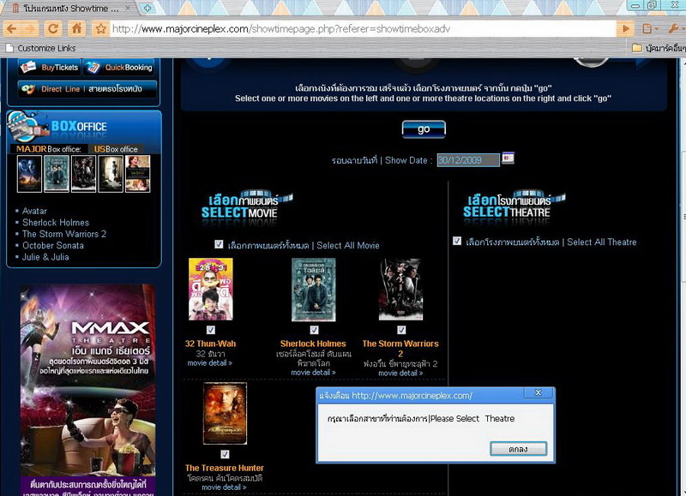Image resolution: width=686 pixels, height=496 pixels.
Task: Click the Show Date input field
Action: 468,160
